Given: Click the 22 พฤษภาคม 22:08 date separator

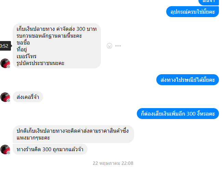Looking at the screenshot, I should [x=113, y=163].
